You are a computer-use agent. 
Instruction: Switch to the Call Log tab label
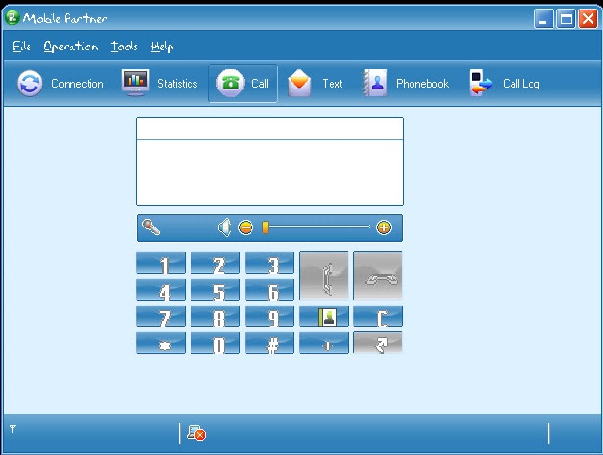click(x=521, y=84)
